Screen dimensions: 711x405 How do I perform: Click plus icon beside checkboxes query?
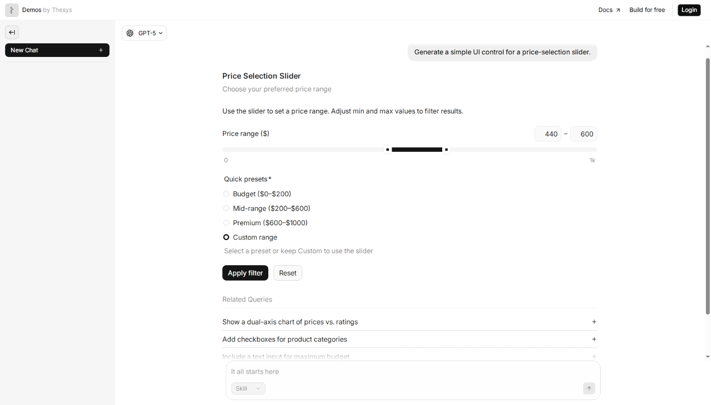[594, 339]
